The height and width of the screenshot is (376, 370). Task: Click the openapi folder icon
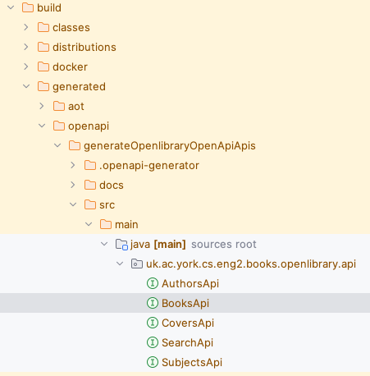pos(59,126)
